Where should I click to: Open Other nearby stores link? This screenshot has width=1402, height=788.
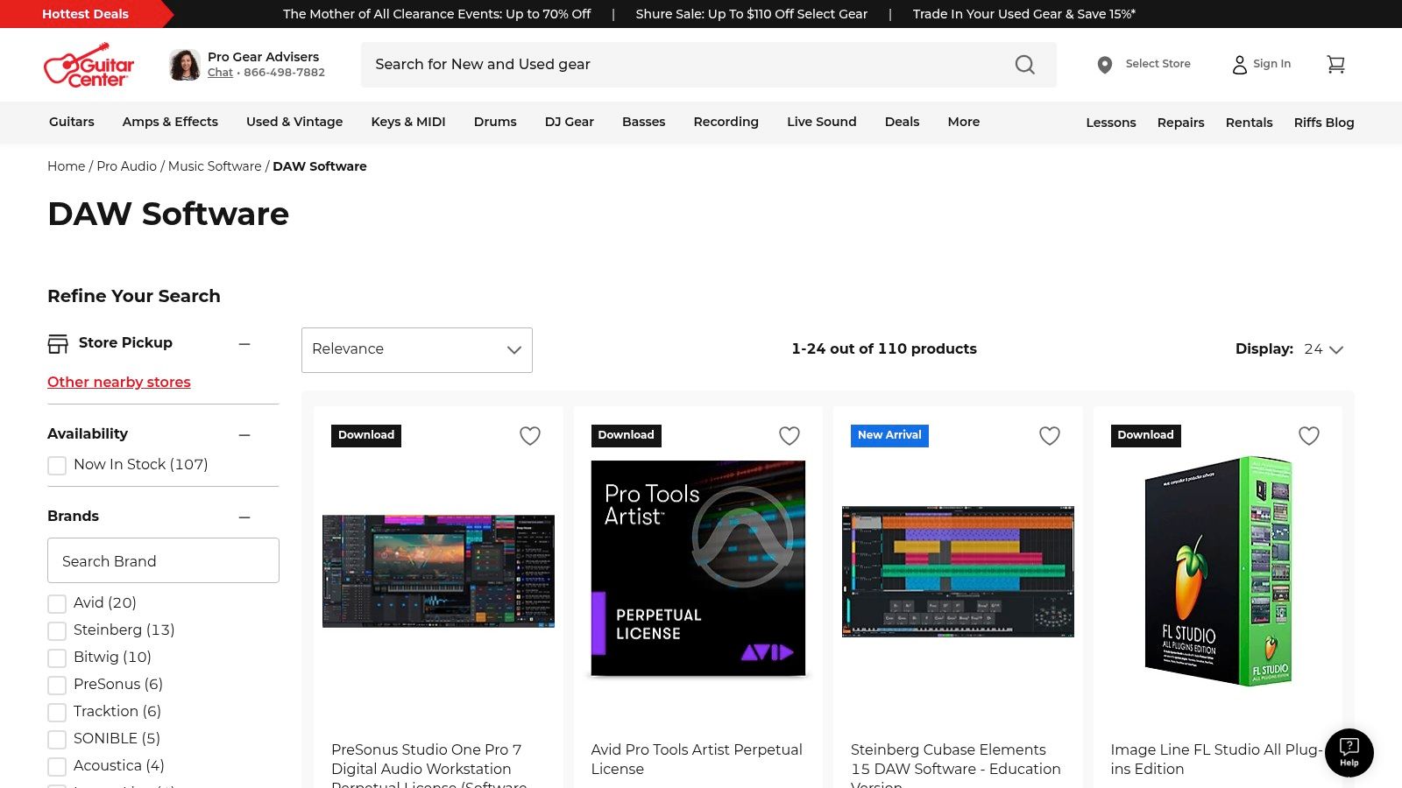tap(118, 382)
